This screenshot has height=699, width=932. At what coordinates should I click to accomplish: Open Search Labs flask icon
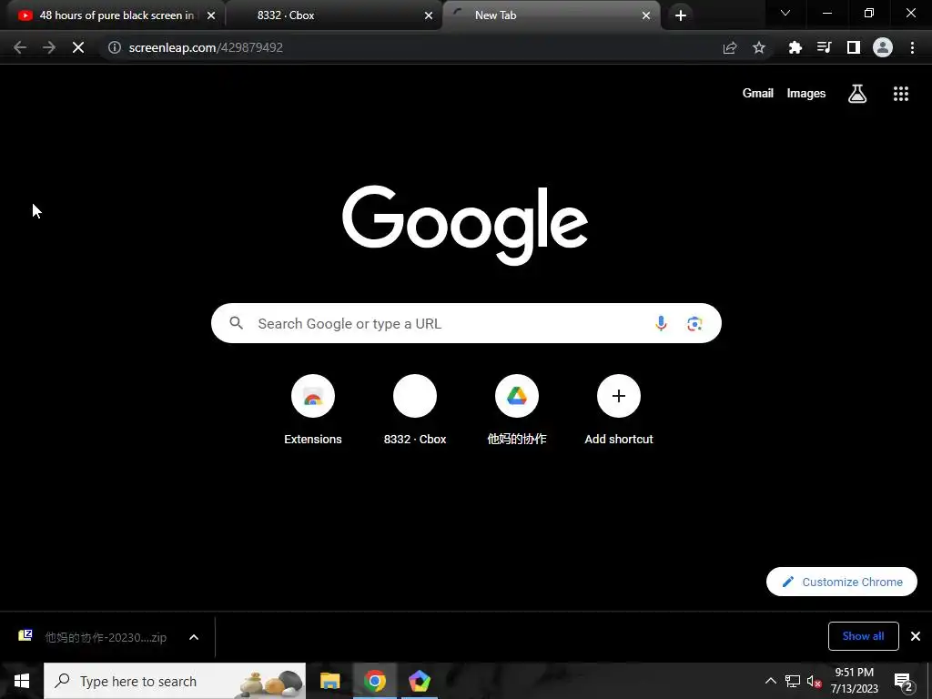point(857,94)
